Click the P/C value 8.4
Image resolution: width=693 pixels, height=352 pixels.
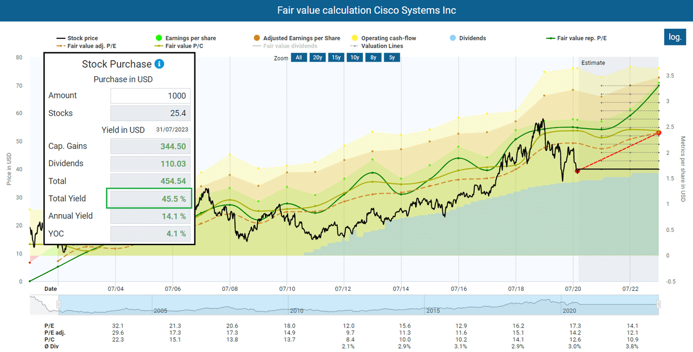coord(348,339)
